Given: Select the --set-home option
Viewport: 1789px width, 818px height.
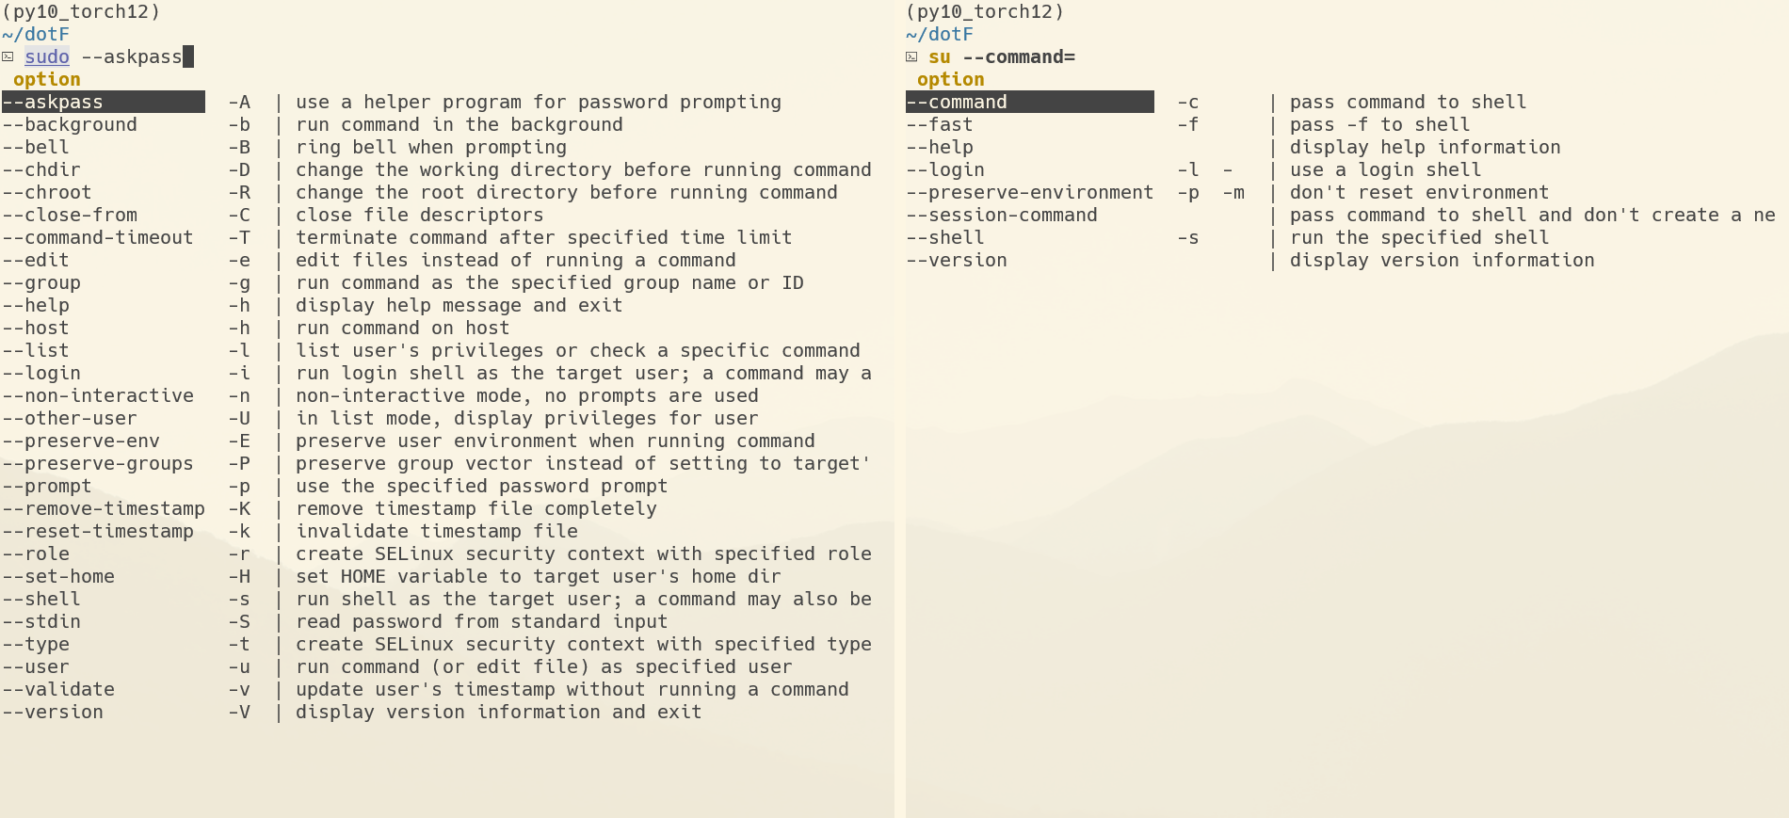Looking at the screenshot, I should [58, 577].
